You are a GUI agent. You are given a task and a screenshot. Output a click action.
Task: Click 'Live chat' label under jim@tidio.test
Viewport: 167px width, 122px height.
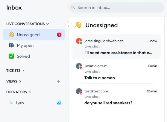(92, 71)
